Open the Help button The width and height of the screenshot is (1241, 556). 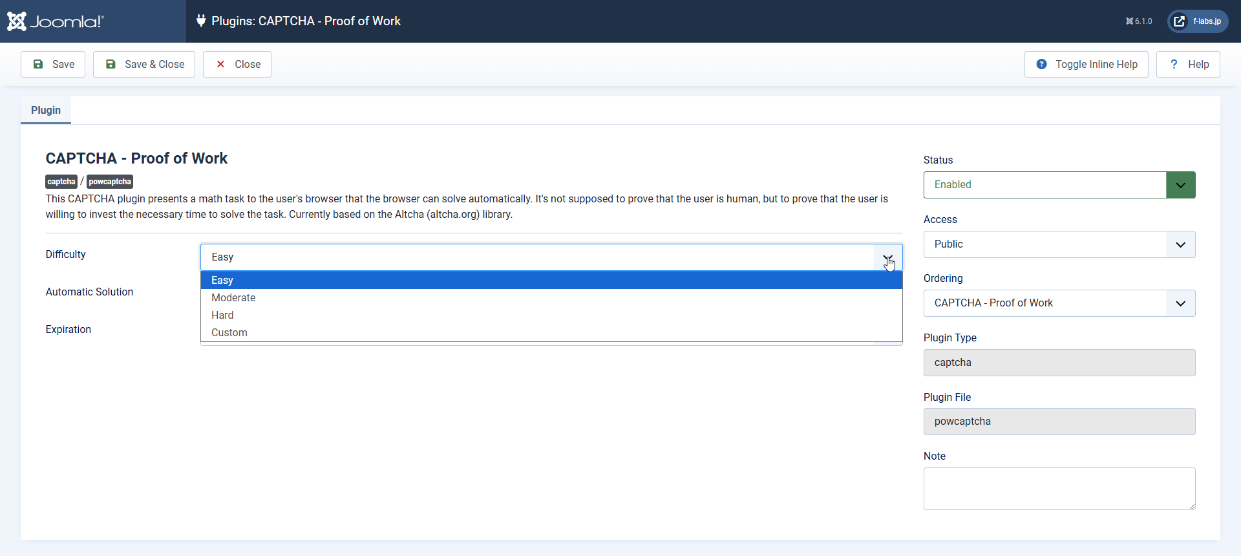(1188, 64)
